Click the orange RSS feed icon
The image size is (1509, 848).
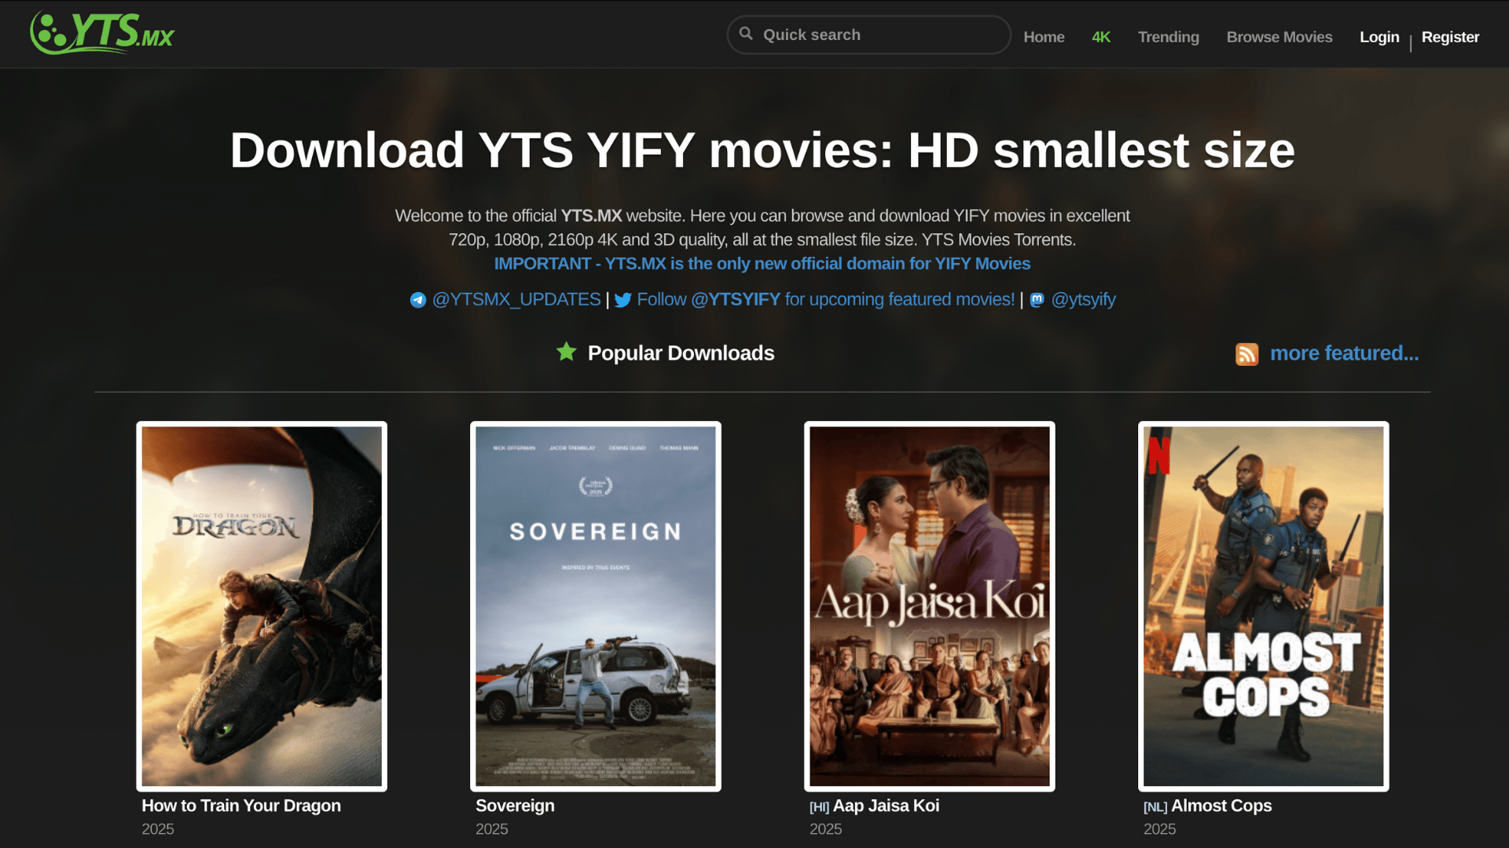pyautogui.click(x=1246, y=354)
